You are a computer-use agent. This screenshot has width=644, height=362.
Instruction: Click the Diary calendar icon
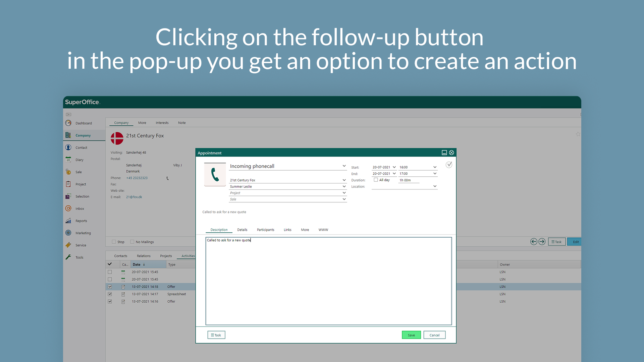coord(68,160)
